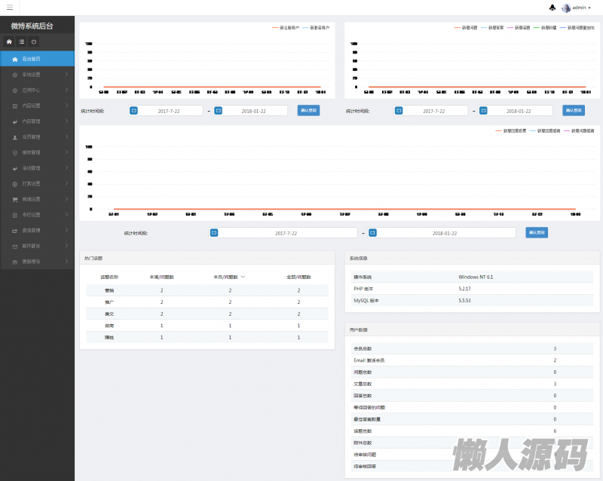Click calendar icon beside first chart's 2017-7-22 date
The height and width of the screenshot is (481, 603).
(134, 110)
